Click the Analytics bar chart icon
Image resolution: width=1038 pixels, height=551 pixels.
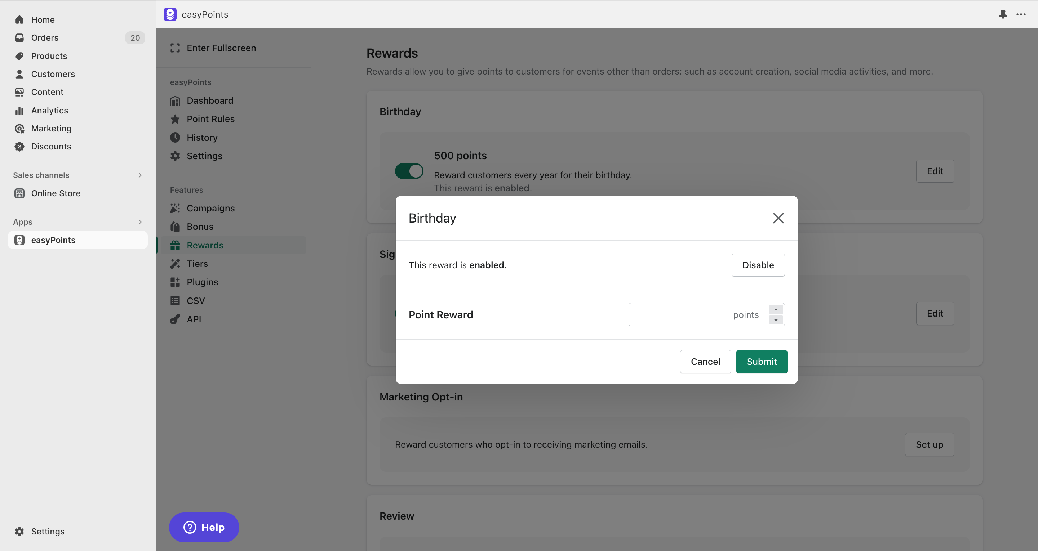tap(19, 110)
